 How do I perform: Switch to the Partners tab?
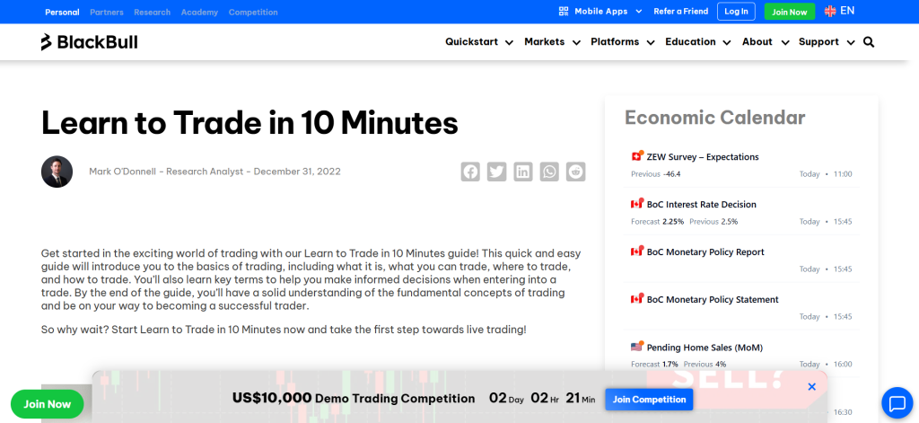click(107, 13)
